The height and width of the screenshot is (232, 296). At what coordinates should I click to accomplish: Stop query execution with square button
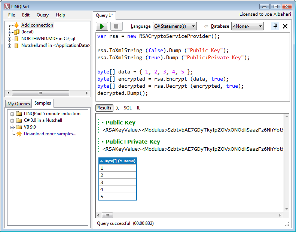(x=116, y=26)
